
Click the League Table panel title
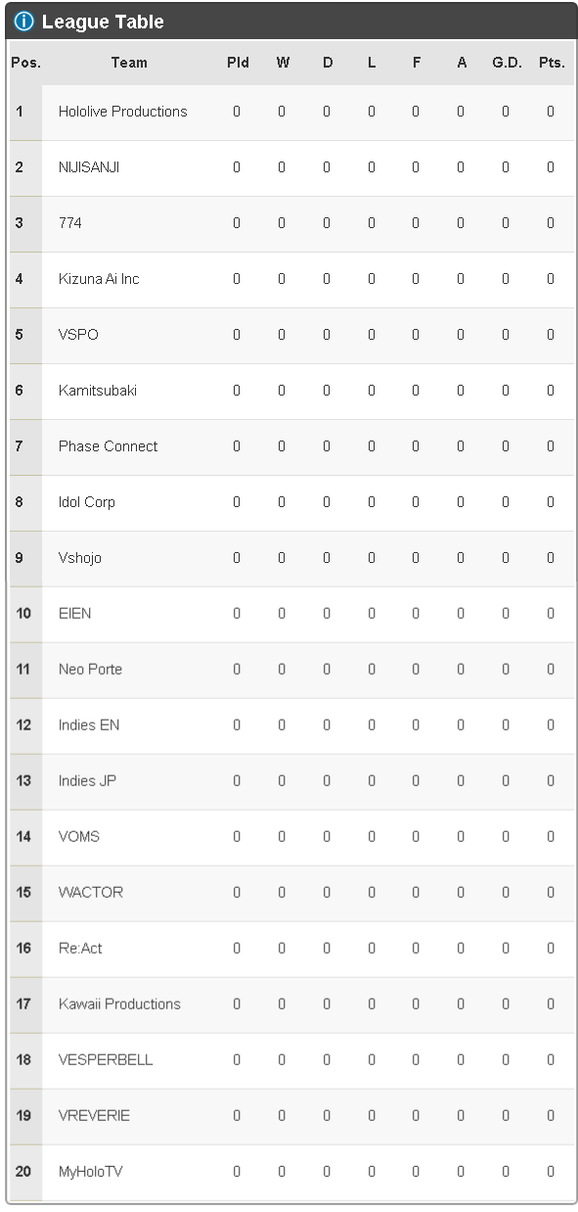coord(103,22)
